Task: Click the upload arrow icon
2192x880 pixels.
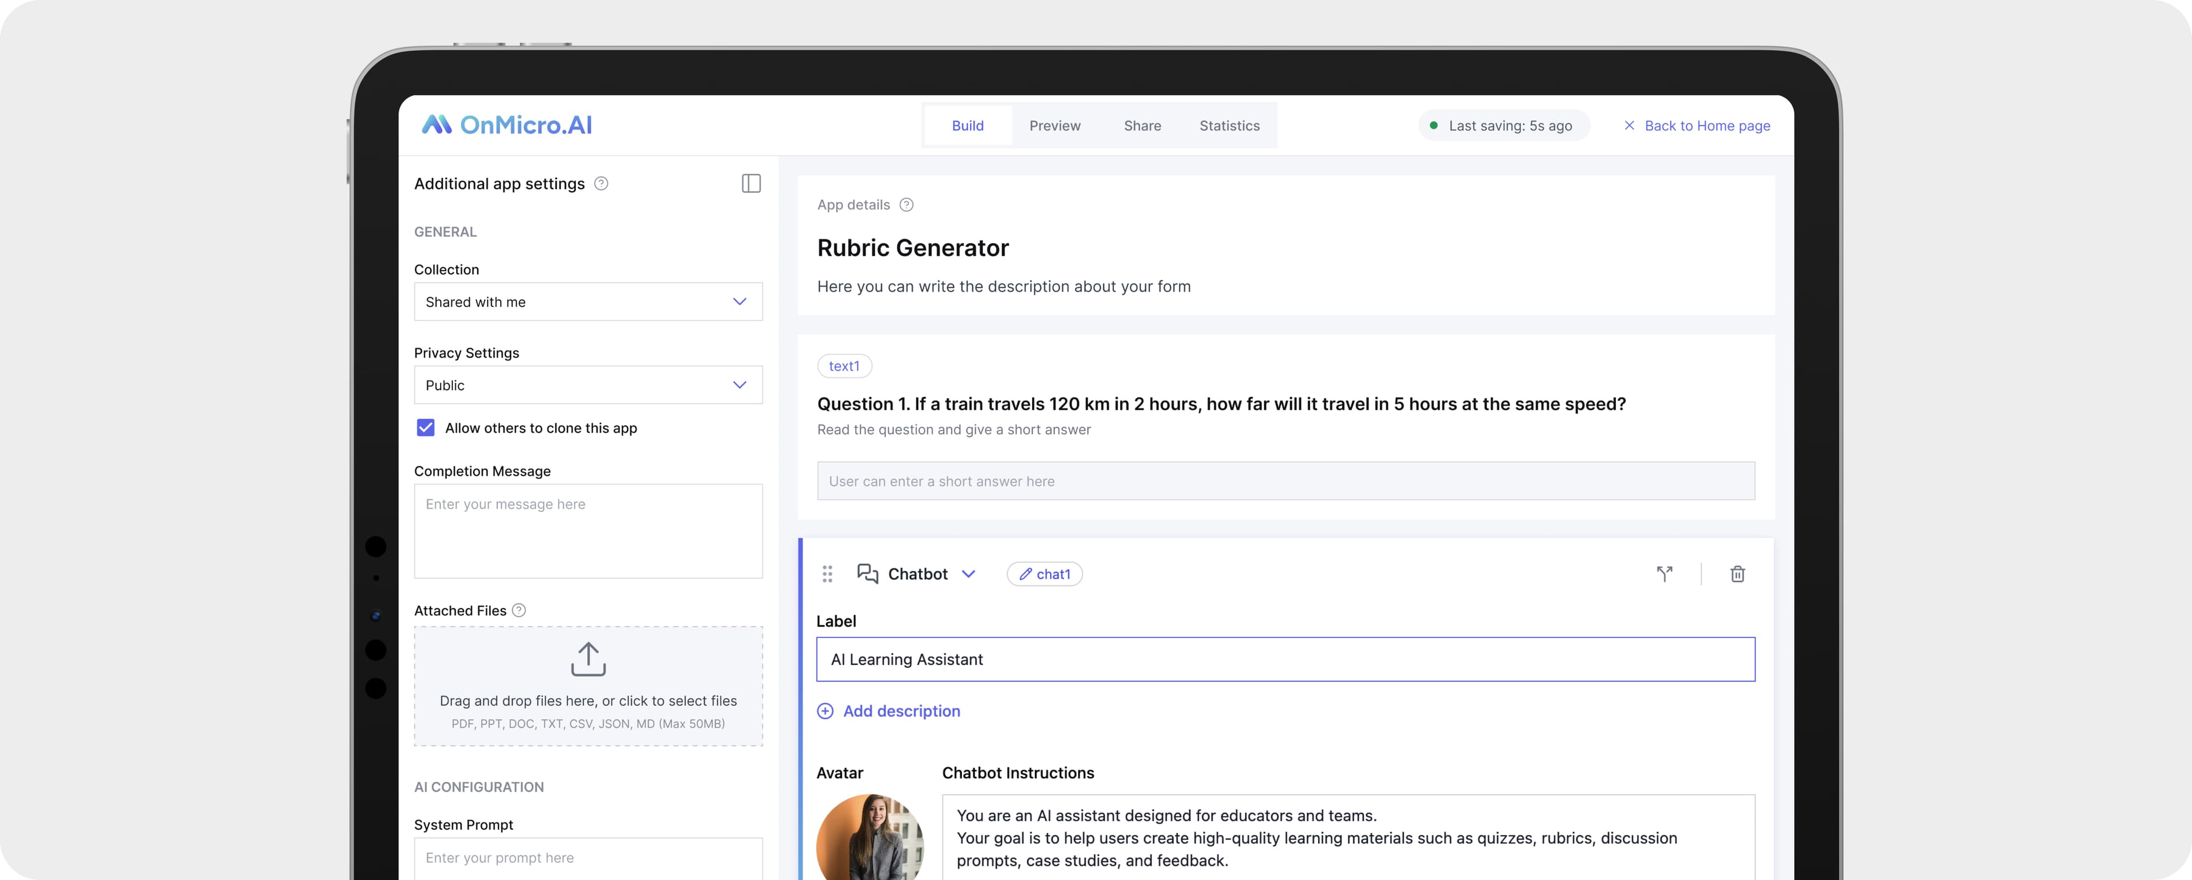Action: [588, 659]
